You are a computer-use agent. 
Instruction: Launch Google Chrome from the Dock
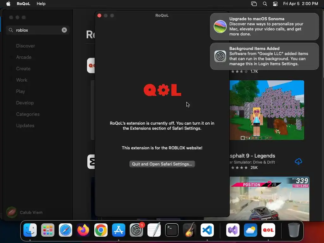pos(101,230)
